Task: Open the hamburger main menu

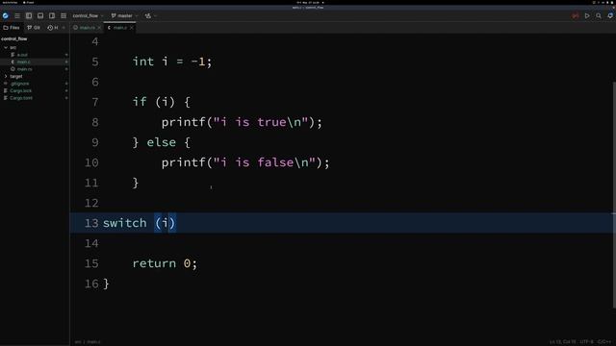Action: [x=17, y=15]
